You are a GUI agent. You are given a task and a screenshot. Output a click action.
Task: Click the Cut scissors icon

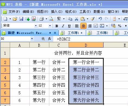pyautogui.click(x=77, y=19)
